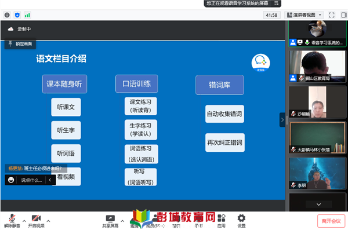Open the apps grid icon
348x230 pixels.
click(222, 221)
